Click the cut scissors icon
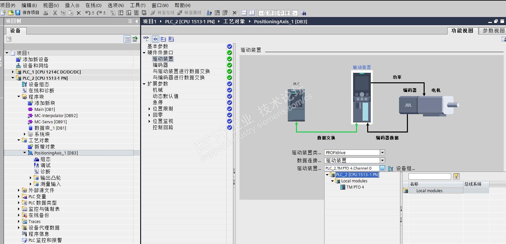 pos(55,13)
